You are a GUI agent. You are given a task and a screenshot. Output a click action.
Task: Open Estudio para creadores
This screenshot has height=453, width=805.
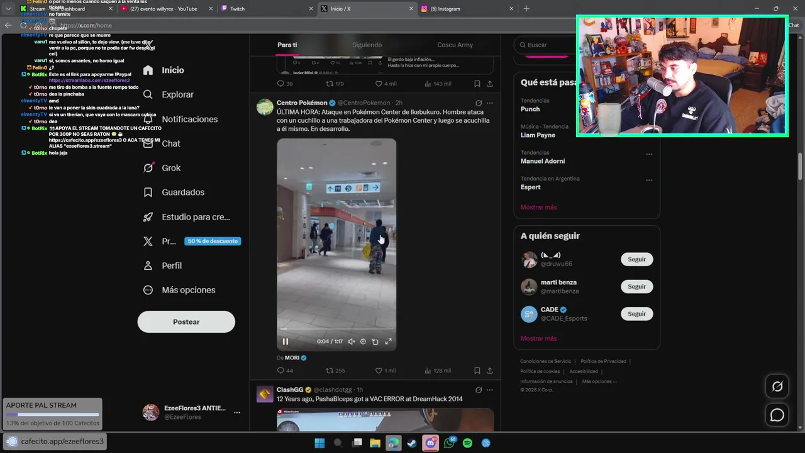pyautogui.click(x=186, y=217)
